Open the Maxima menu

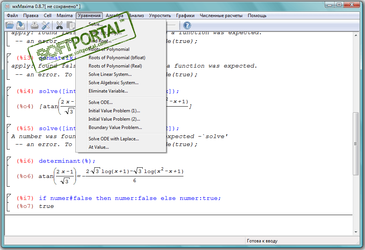[x=64, y=16]
